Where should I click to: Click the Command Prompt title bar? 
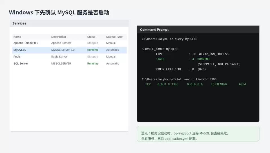tap(198, 30)
